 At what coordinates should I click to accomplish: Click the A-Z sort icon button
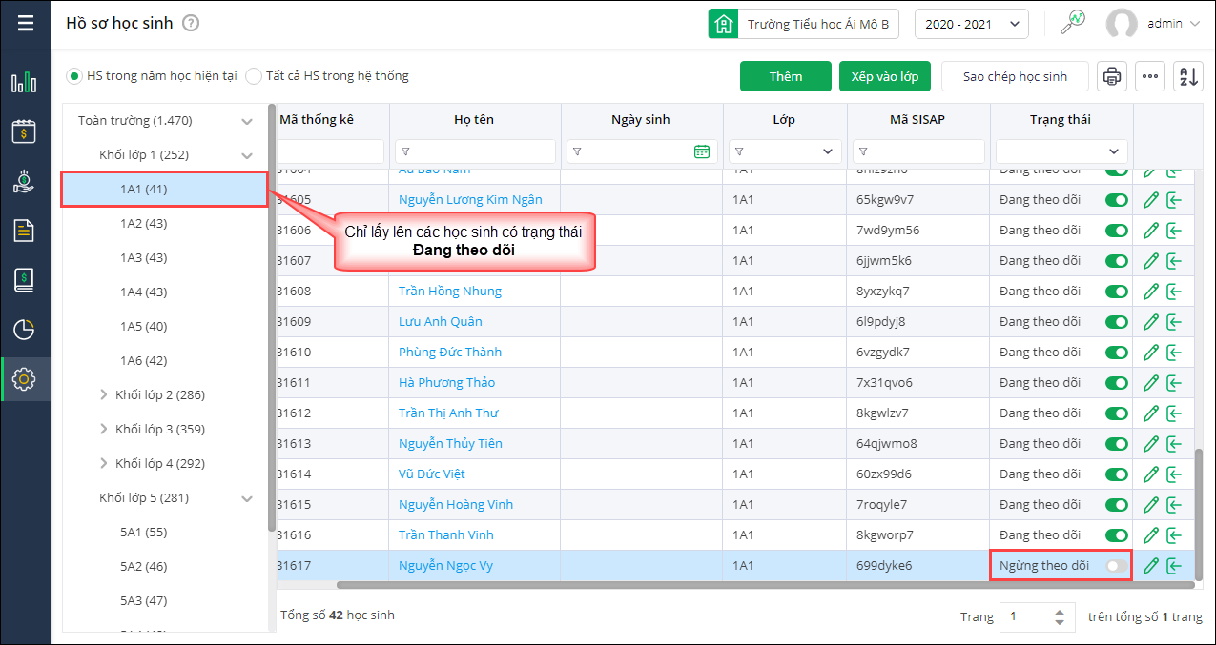(x=1188, y=76)
